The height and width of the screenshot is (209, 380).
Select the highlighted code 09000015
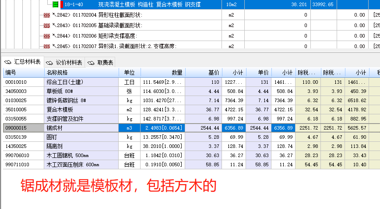pos(24,128)
